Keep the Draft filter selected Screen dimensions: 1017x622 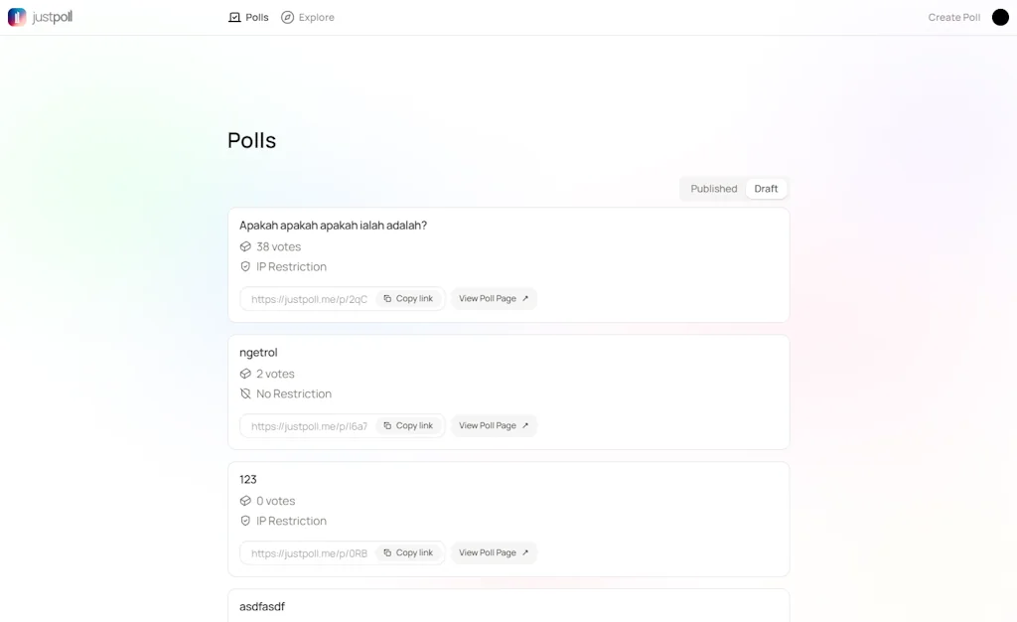(766, 188)
